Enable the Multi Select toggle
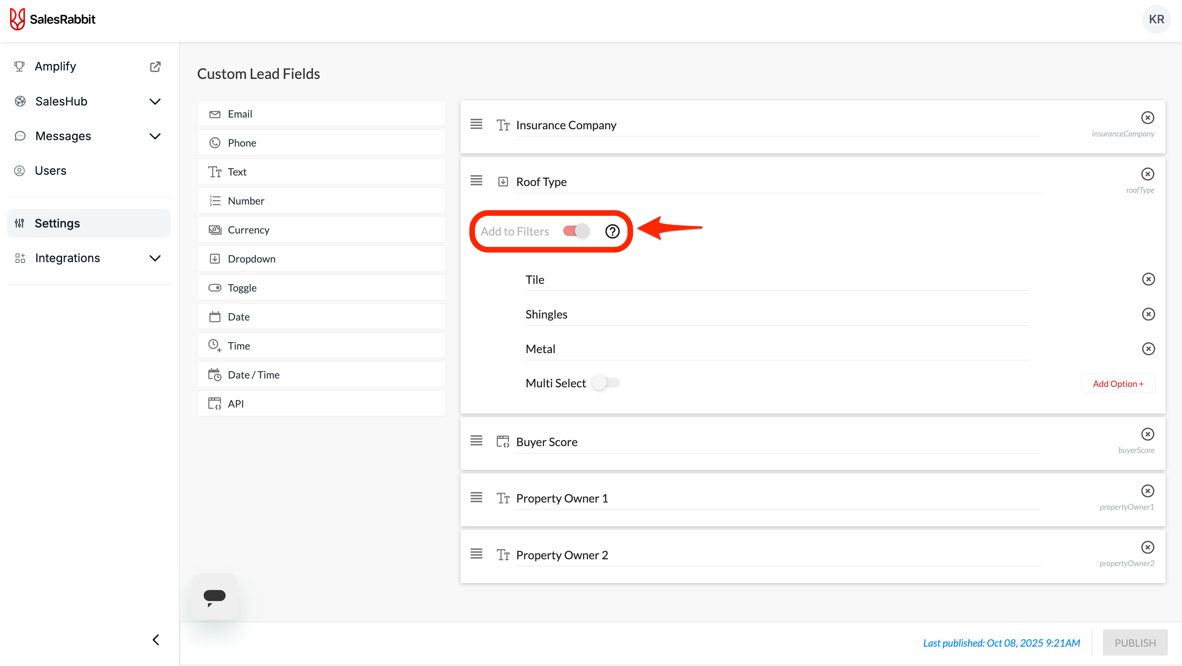 [x=605, y=383]
